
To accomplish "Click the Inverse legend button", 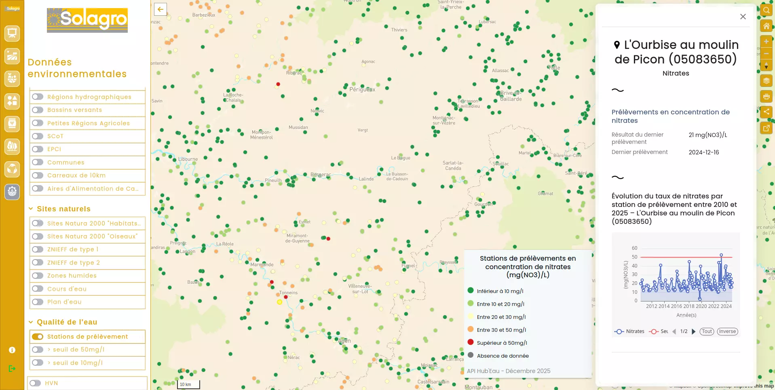I will 727,331.
